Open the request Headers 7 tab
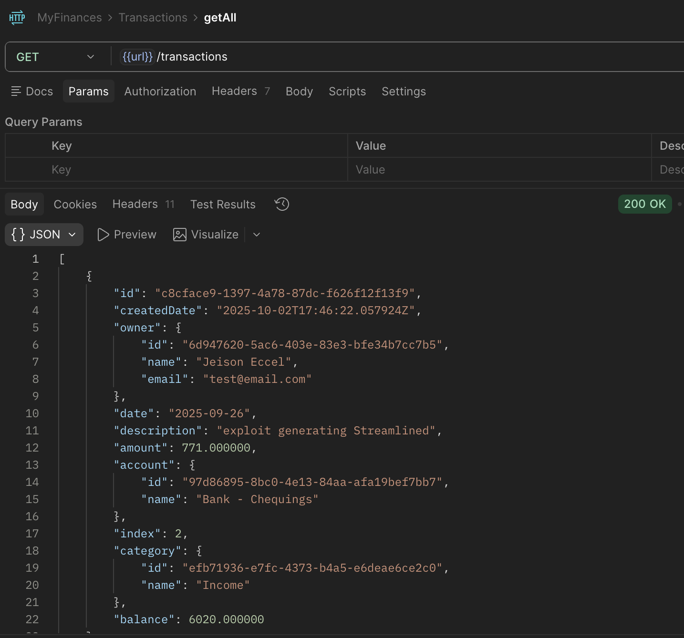684x638 pixels. [x=241, y=91]
